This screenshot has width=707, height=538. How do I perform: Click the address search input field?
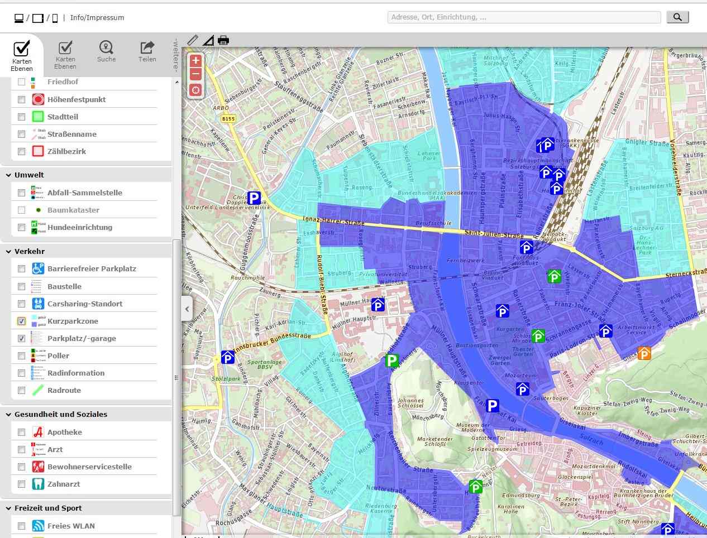(524, 17)
